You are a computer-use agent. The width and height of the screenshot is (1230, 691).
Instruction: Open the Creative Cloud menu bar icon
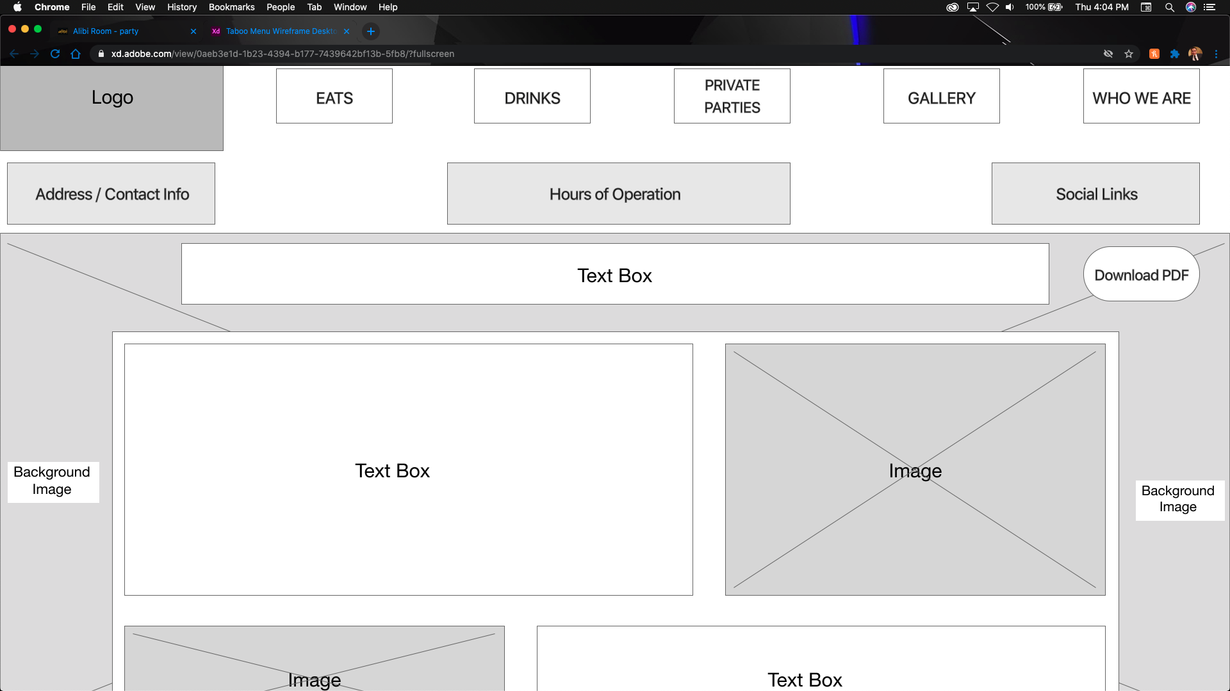[953, 7]
